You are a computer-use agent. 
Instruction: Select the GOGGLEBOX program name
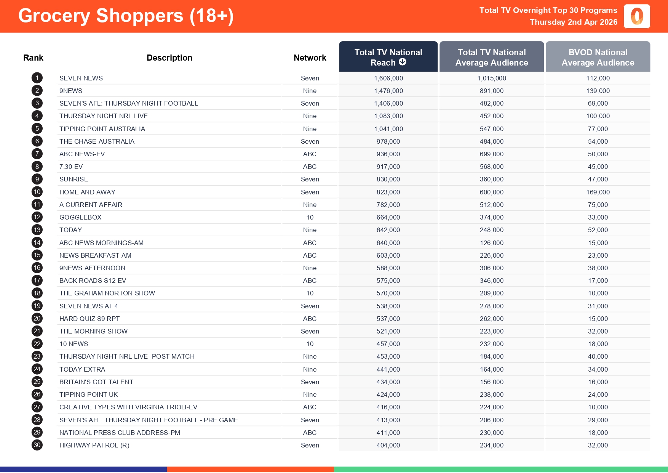pos(80,217)
